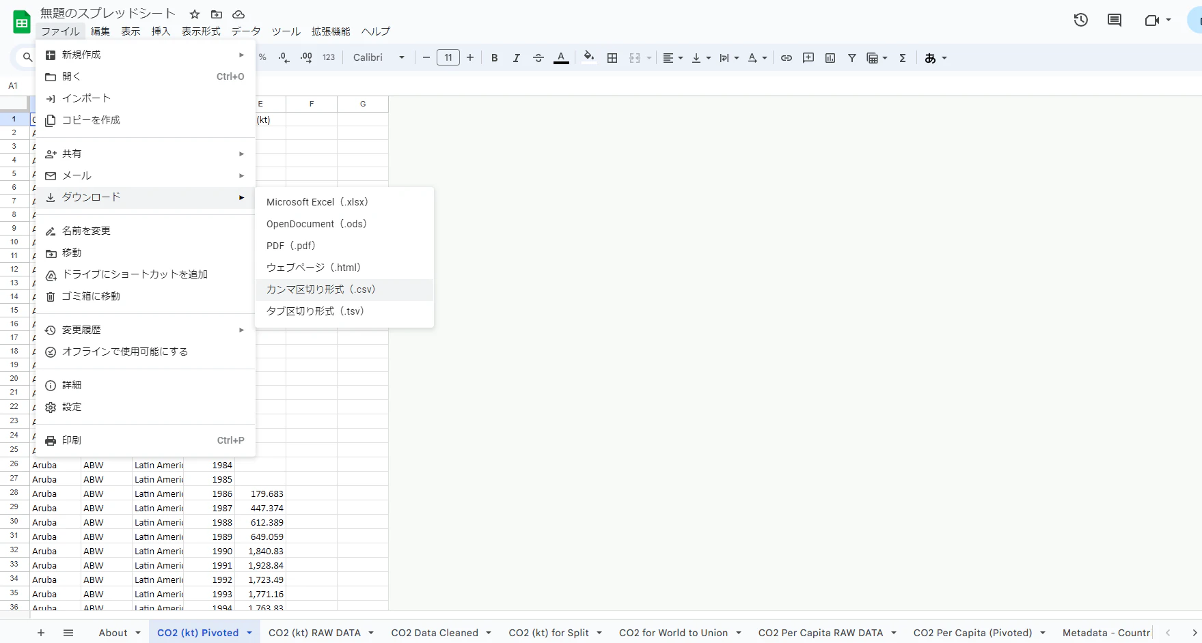Choose 印刷 in file menu
This screenshot has width=1202, height=643.
point(146,440)
